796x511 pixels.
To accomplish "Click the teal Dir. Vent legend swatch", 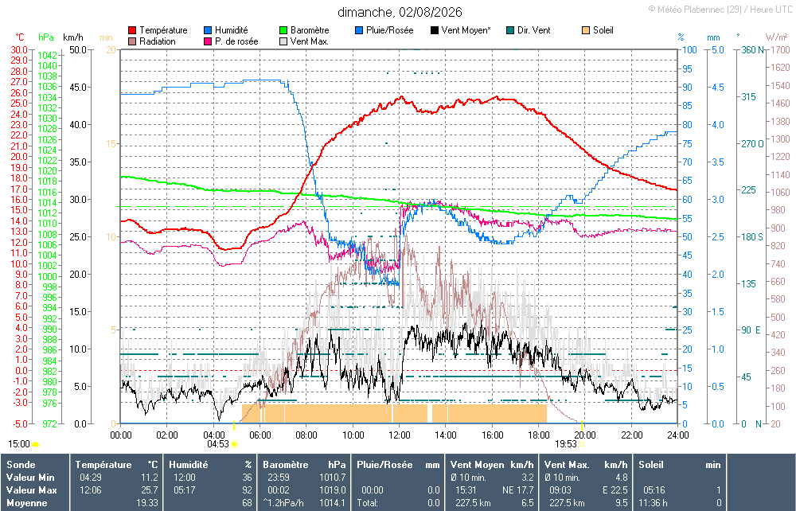I will point(510,30).
